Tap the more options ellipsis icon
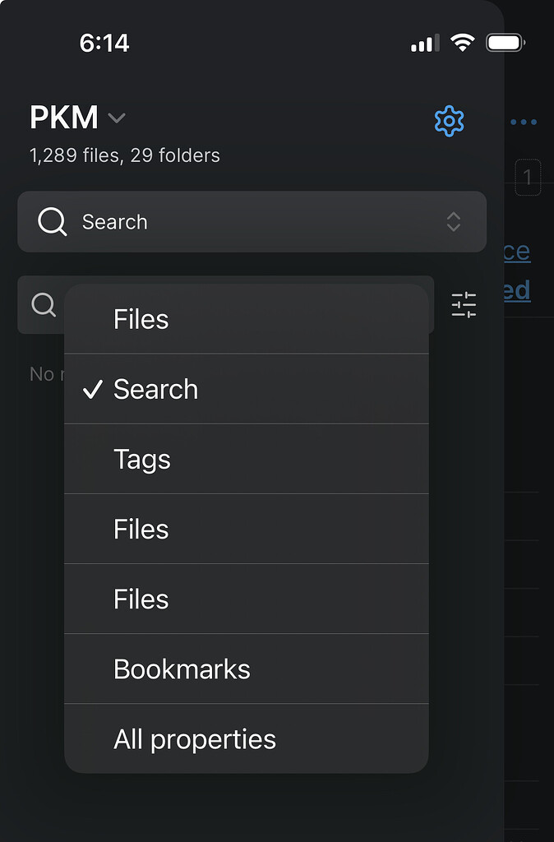 click(524, 121)
